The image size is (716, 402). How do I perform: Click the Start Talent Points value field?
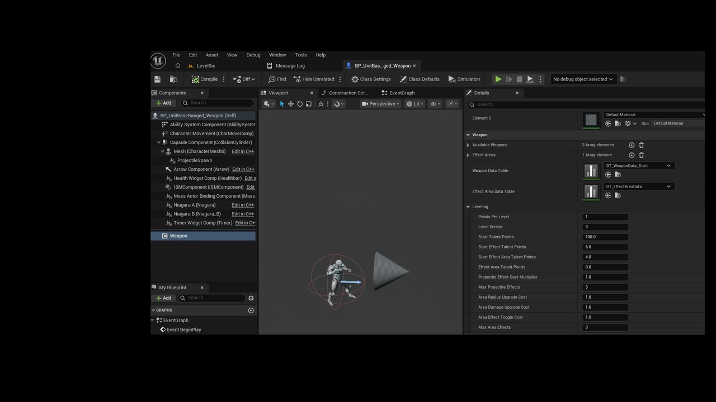[605, 237]
